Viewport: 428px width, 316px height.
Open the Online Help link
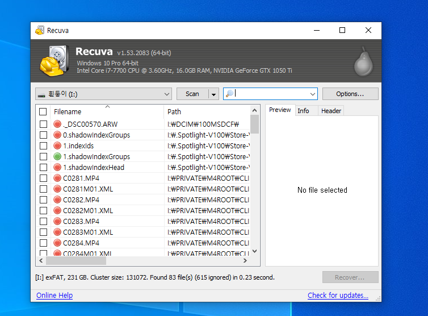pos(54,295)
